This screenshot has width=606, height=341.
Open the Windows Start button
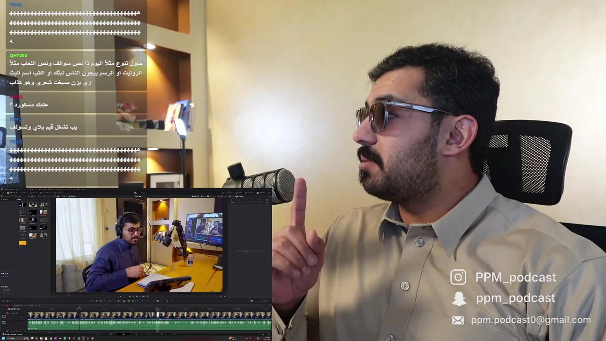pos(3,338)
